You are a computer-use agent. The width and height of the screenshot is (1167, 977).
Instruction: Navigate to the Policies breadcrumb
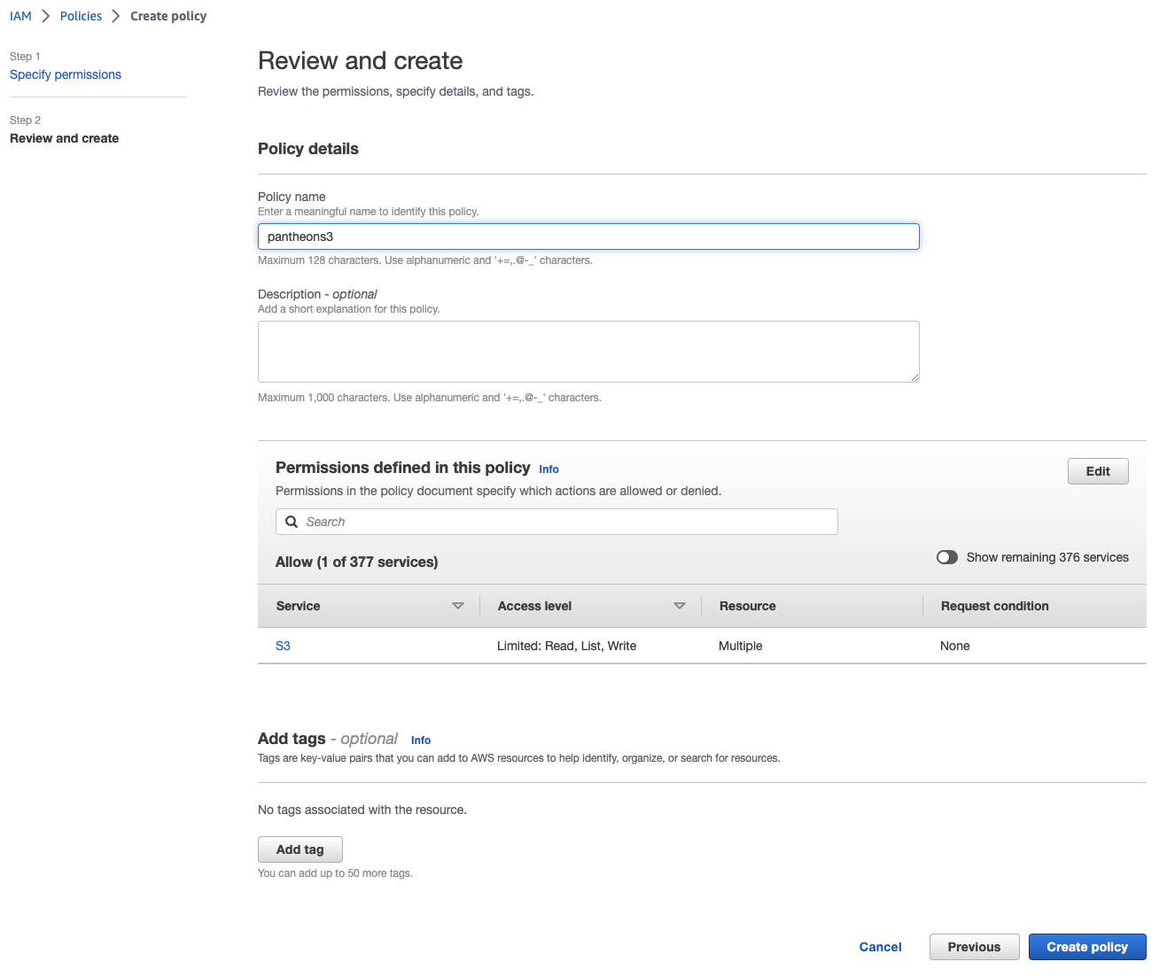(81, 15)
